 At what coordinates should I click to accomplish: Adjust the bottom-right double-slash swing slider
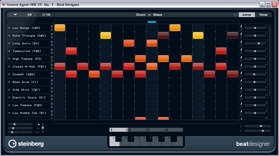pyautogui.click(x=258, y=131)
